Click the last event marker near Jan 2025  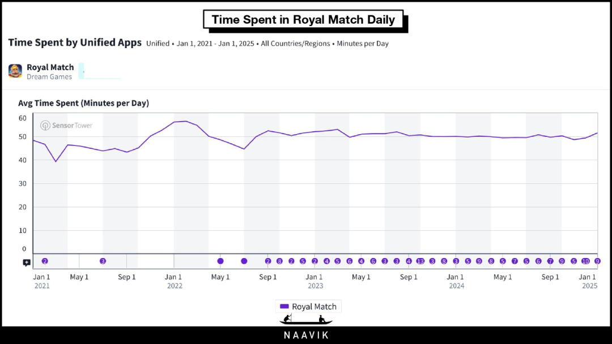pos(597,261)
